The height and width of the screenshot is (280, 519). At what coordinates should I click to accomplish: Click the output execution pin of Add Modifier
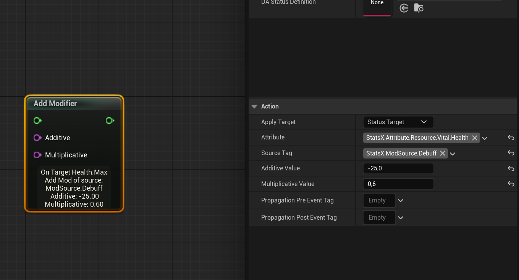[x=110, y=120]
